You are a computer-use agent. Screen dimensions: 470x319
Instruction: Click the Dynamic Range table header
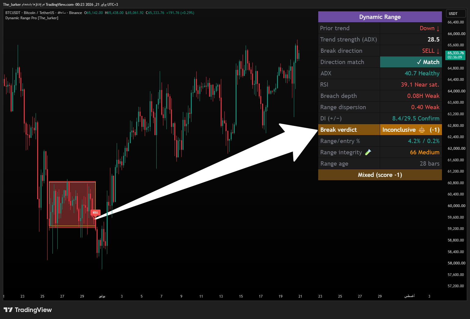click(380, 17)
